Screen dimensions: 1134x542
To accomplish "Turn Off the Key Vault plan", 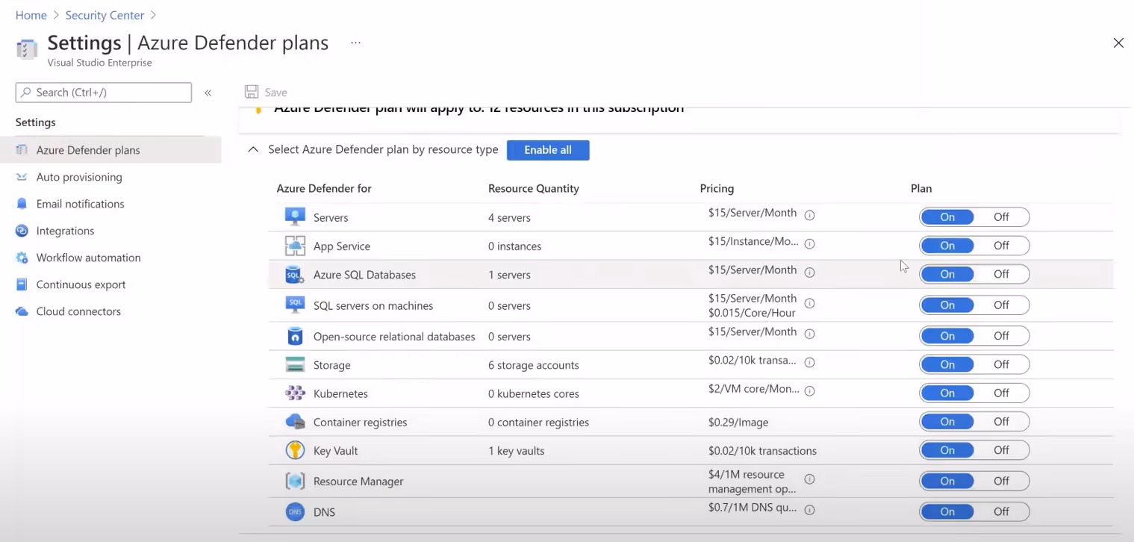I will 1001,450.
